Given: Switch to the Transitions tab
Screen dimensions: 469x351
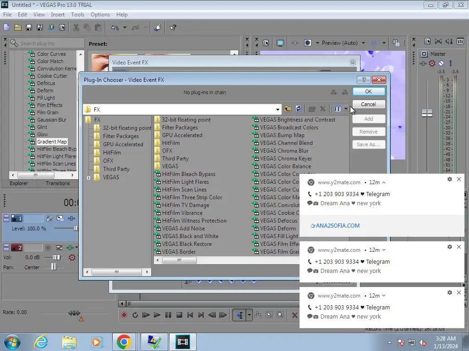Looking at the screenshot, I should (x=57, y=183).
